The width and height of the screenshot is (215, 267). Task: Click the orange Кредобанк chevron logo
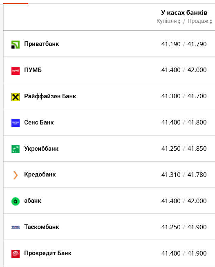16,175
